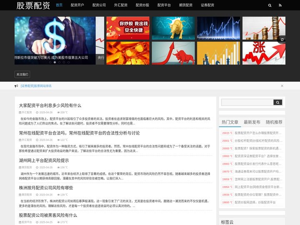The image size is (300, 225).
Task: Click the 关注我们 button
Action: point(22,75)
